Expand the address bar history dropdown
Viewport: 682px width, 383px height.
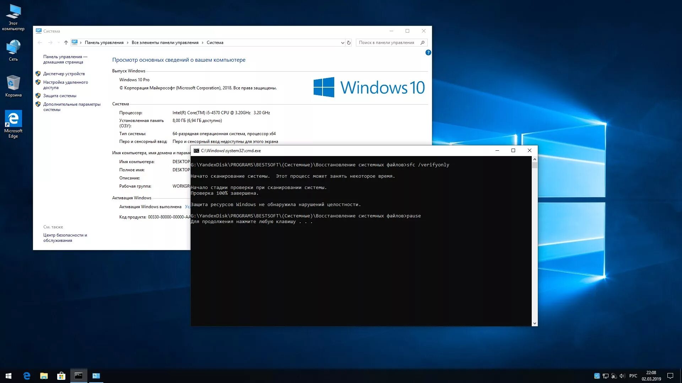pyautogui.click(x=342, y=43)
